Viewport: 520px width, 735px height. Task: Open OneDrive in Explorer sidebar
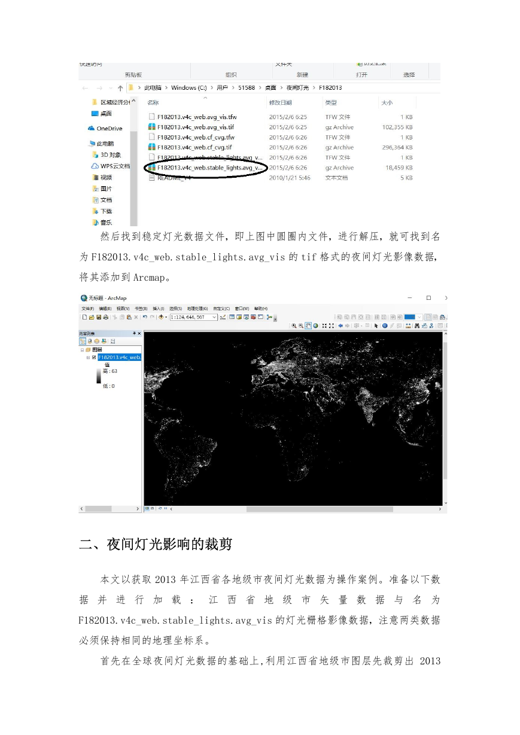pyautogui.click(x=110, y=128)
